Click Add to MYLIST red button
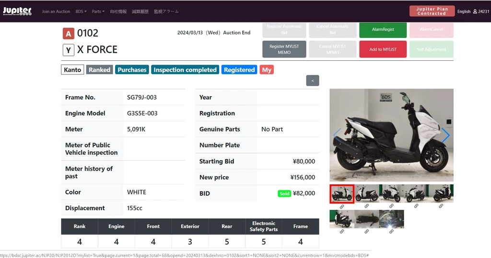The image size is (491, 258). coord(383,49)
